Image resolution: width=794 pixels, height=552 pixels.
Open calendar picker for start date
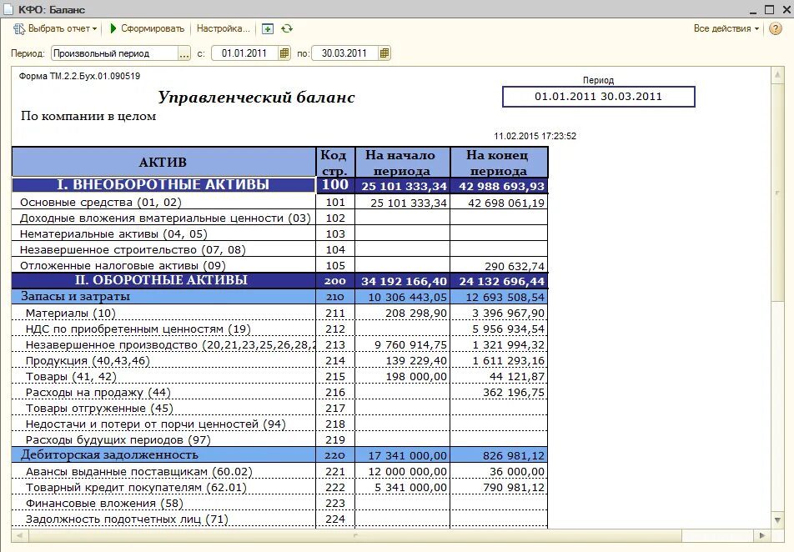pyautogui.click(x=284, y=53)
